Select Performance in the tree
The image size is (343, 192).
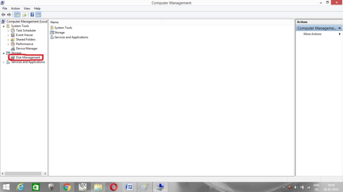coord(24,44)
